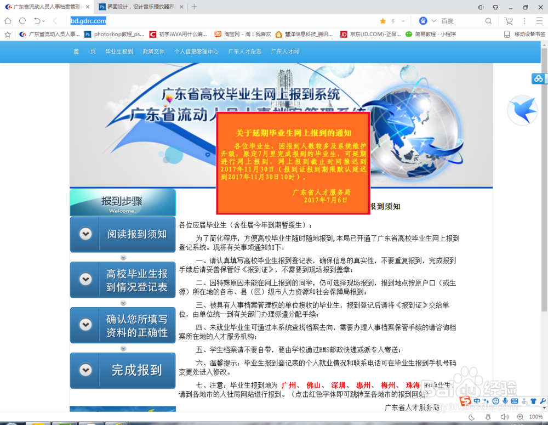Open the 广东省流动人员人事 bookmark

(x=49, y=35)
